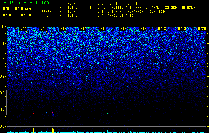Click the HROFFT 1.0.0 title text
Viewport: 209px width, 133px height.
(26, 3)
